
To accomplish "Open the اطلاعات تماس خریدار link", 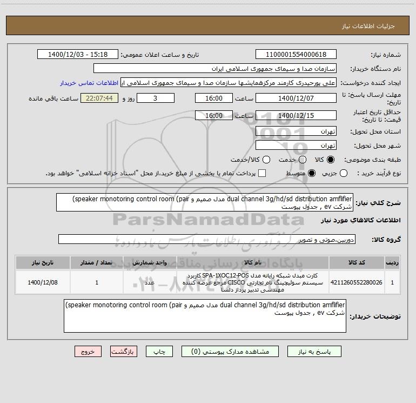I will (89, 83).
